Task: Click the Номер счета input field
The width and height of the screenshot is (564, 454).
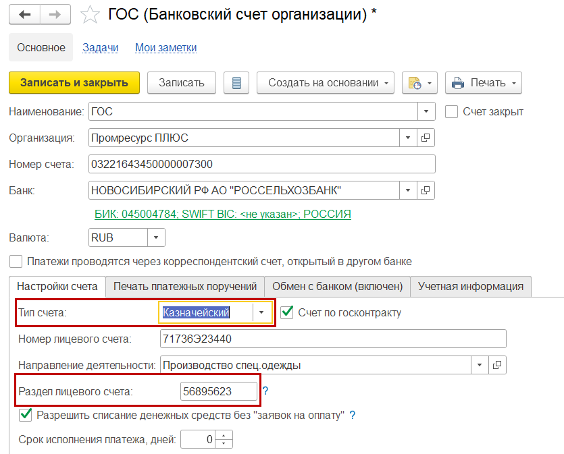Action: [261, 164]
